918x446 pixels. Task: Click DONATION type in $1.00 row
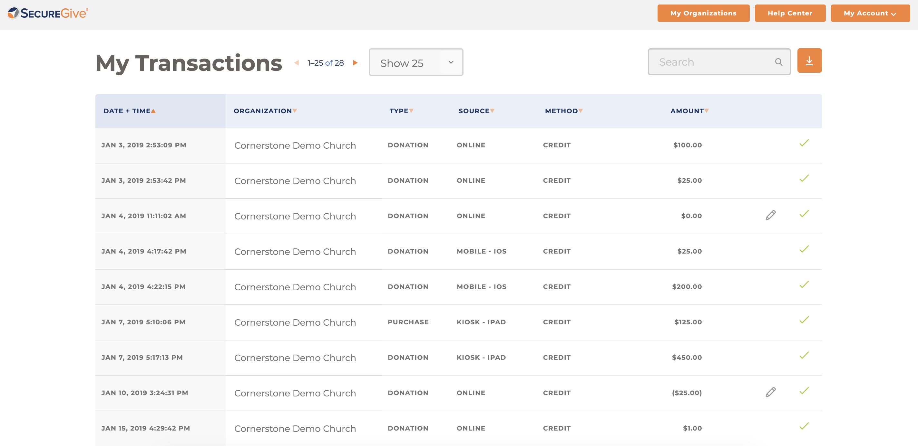click(x=408, y=428)
